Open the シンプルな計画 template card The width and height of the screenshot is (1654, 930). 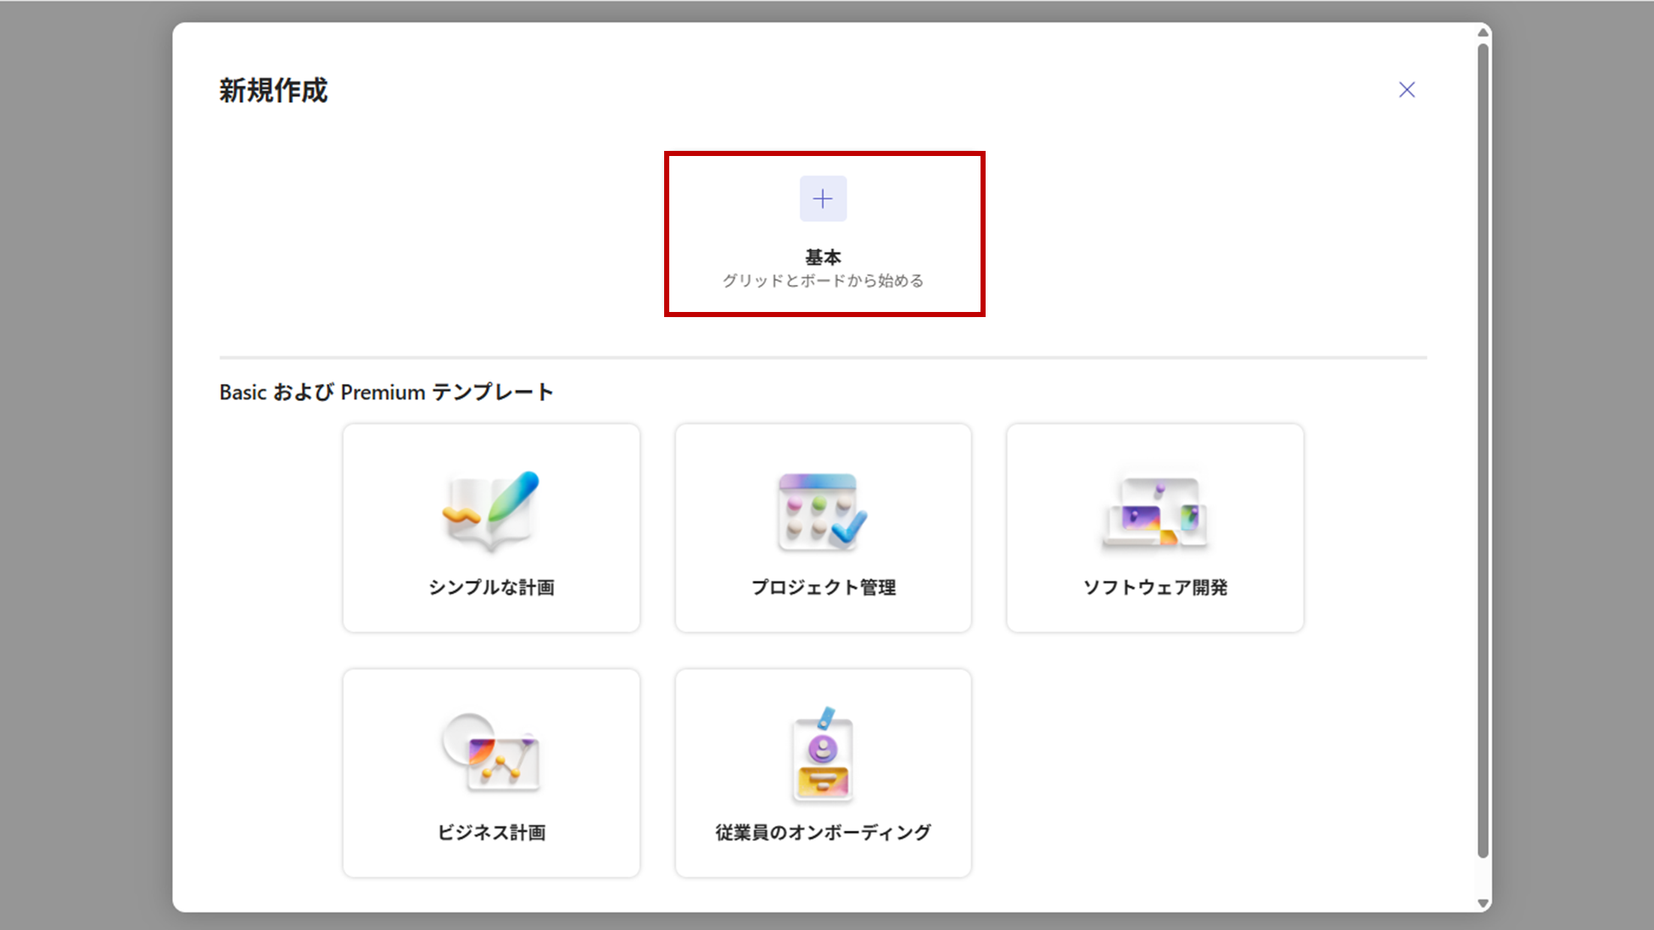pos(490,527)
